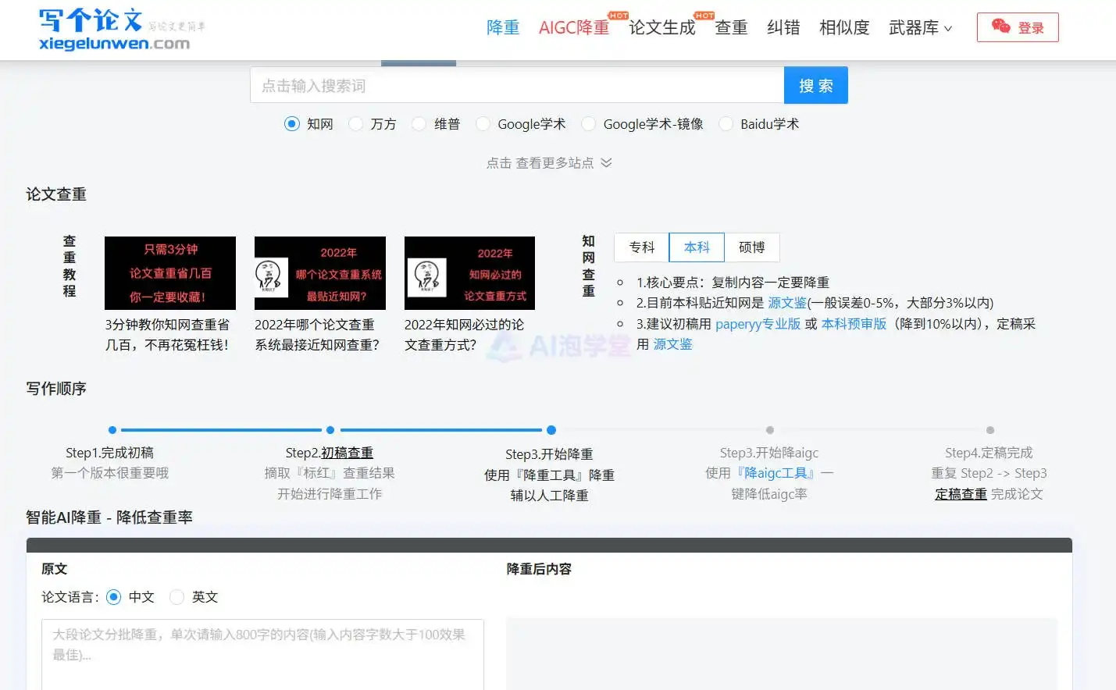Viewport: 1116px width, 690px height.
Task: Click the blue 搜索 button
Action: click(x=816, y=85)
